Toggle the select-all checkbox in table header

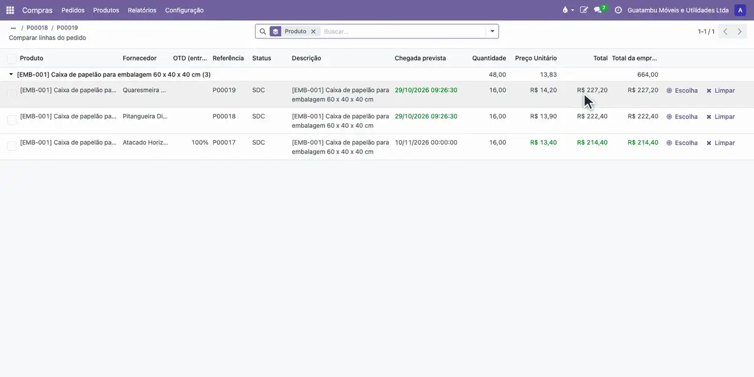[x=12, y=58]
